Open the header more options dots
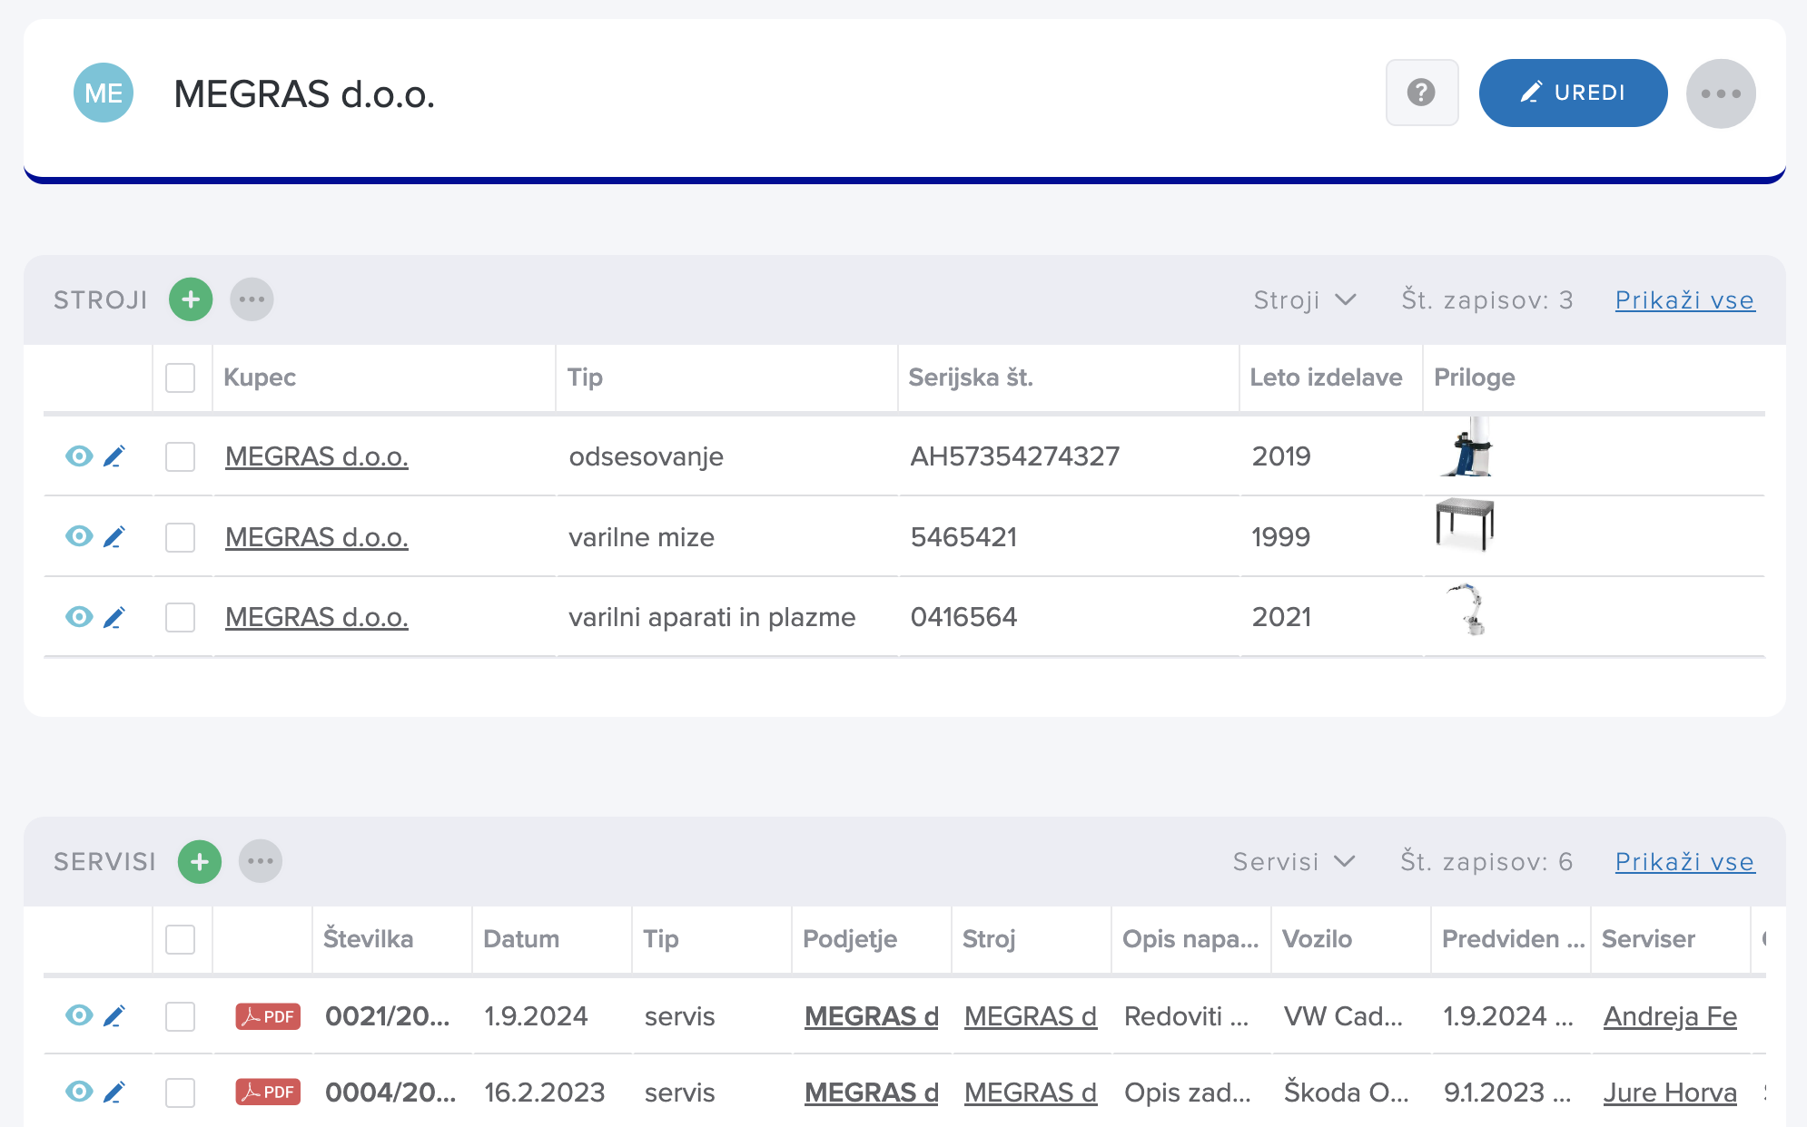This screenshot has width=1807, height=1127. click(x=1721, y=93)
